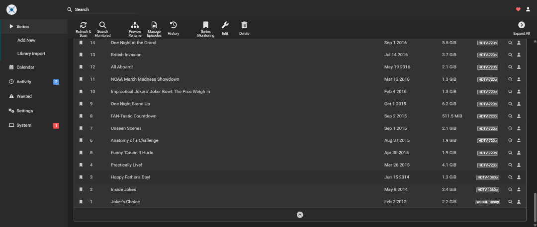Collapse season with bottom chevron
This screenshot has height=227, width=537.
point(300,215)
